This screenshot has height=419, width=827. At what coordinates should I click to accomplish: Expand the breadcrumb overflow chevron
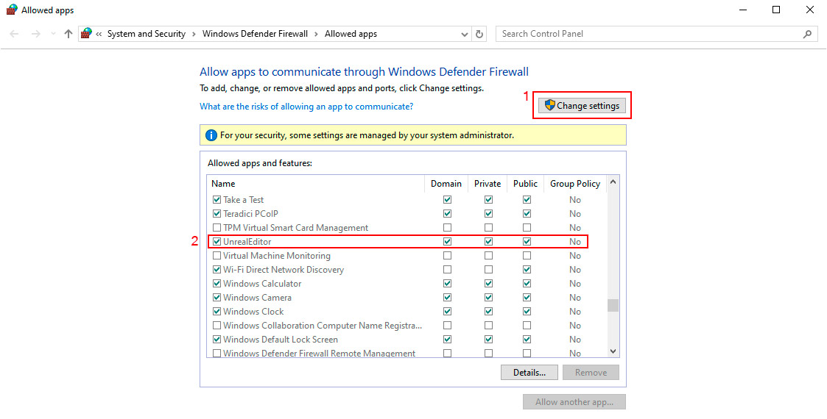tap(99, 34)
